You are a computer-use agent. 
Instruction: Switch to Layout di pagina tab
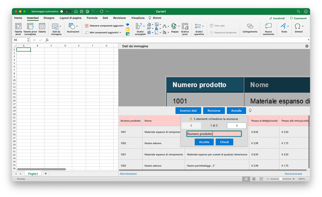pyautogui.click(x=71, y=18)
